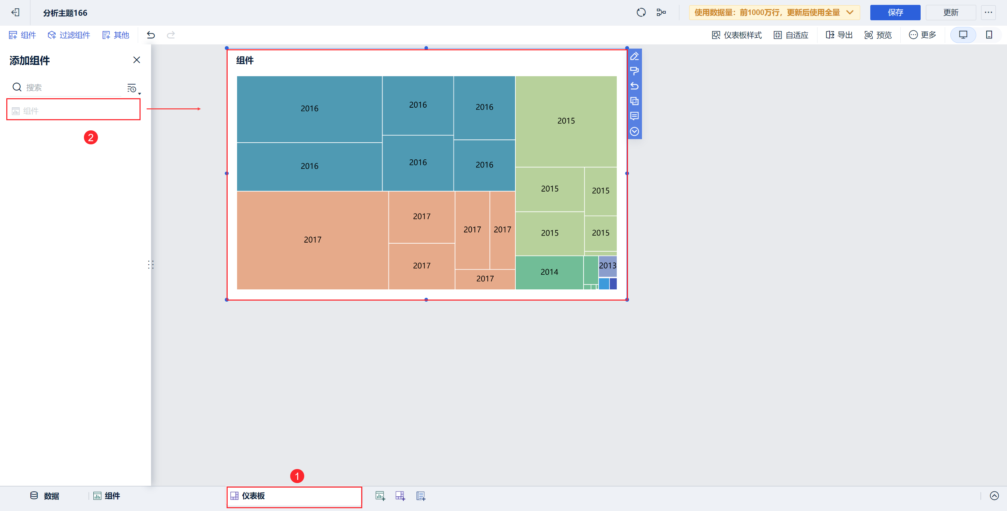
Task: Click the blue 保存 button
Action: 895,13
